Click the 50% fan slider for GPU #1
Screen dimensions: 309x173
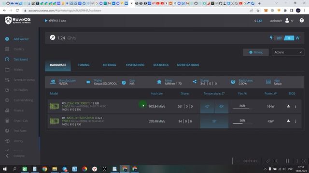pos(242,124)
